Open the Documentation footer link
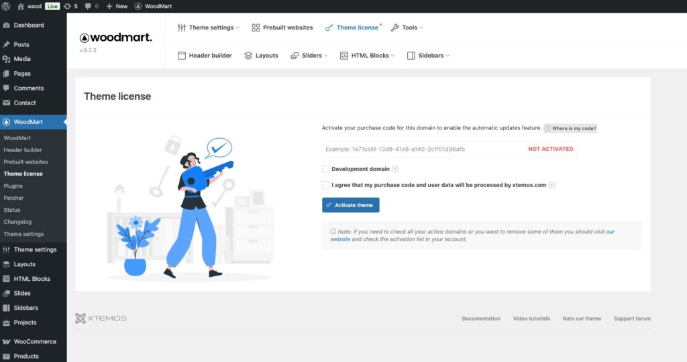Image resolution: width=687 pixels, height=362 pixels. coord(481,318)
